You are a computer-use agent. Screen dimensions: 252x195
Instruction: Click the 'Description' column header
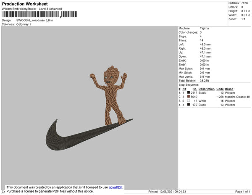click(207, 89)
